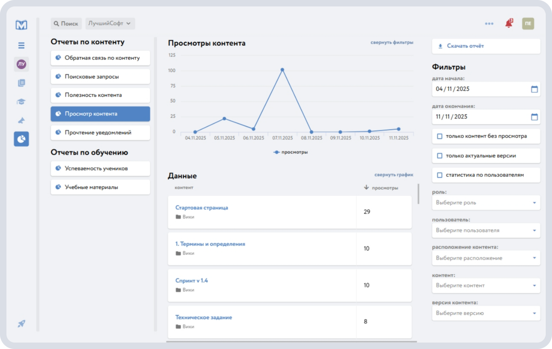
Task: Select Просмотр контента report
Action: [x=100, y=114]
